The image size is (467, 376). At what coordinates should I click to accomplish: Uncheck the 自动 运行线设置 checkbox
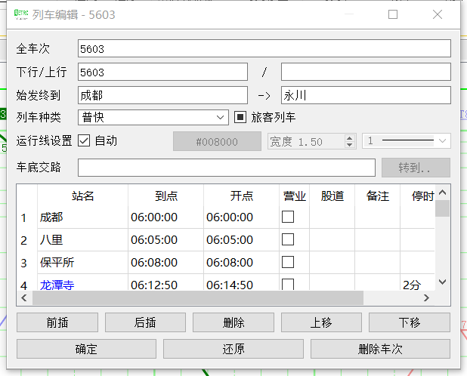pos(84,140)
